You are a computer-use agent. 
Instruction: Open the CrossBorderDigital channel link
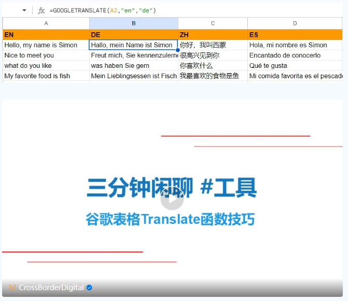click(51, 288)
